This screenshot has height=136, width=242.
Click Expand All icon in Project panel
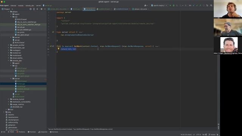point(34,9)
